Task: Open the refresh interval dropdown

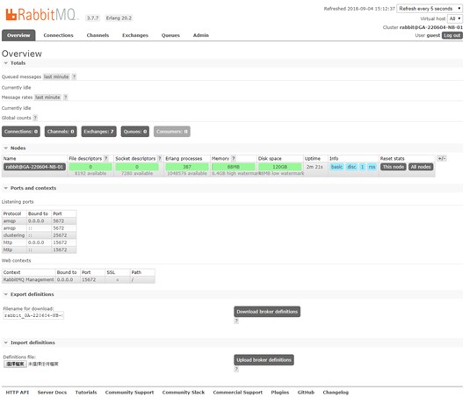Action: pos(429,9)
